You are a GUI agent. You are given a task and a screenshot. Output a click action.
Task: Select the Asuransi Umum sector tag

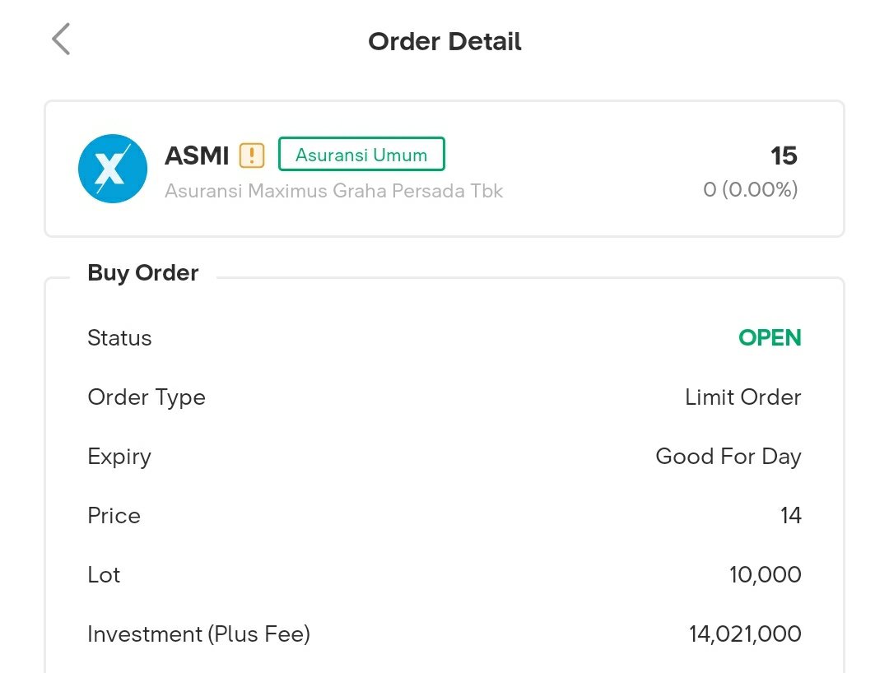pyautogui.click(x=361, y=154)
